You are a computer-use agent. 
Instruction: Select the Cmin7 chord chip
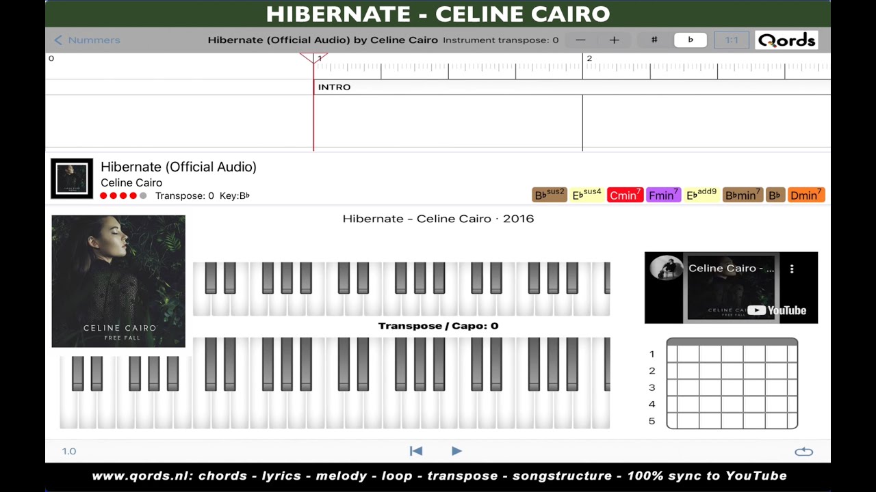coord(625,195)
